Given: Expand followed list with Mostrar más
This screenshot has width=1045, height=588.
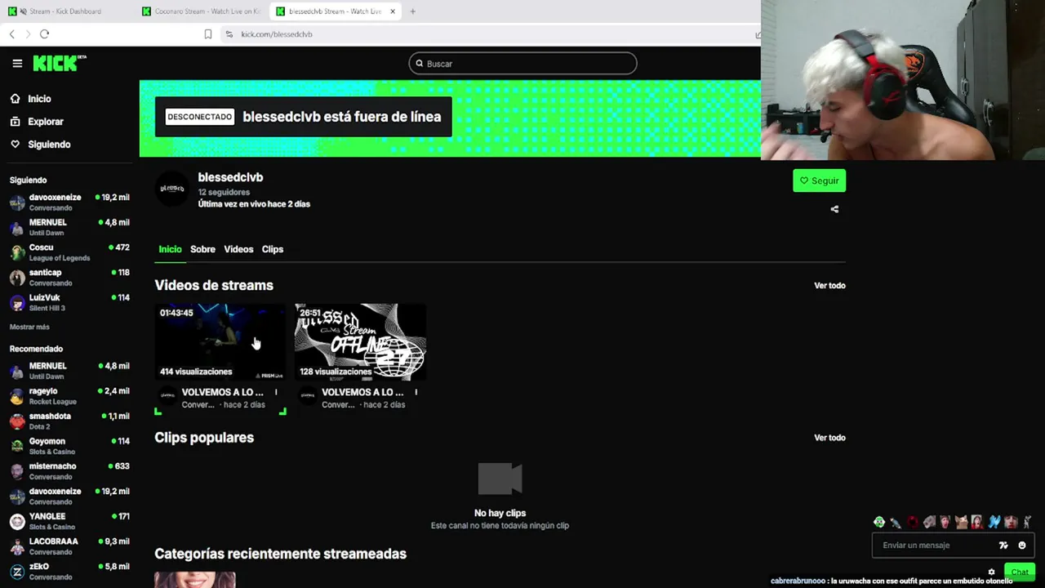Looking at the screenshot, I should click(29, 327).
